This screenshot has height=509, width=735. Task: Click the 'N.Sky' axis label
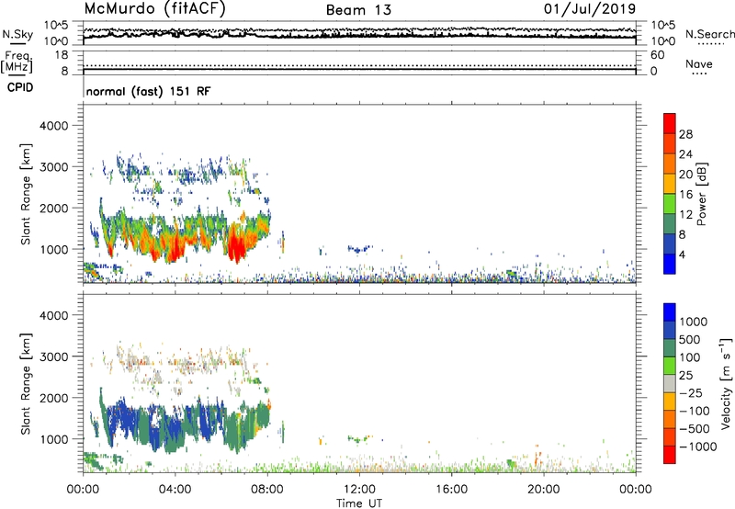pos(17,34)
